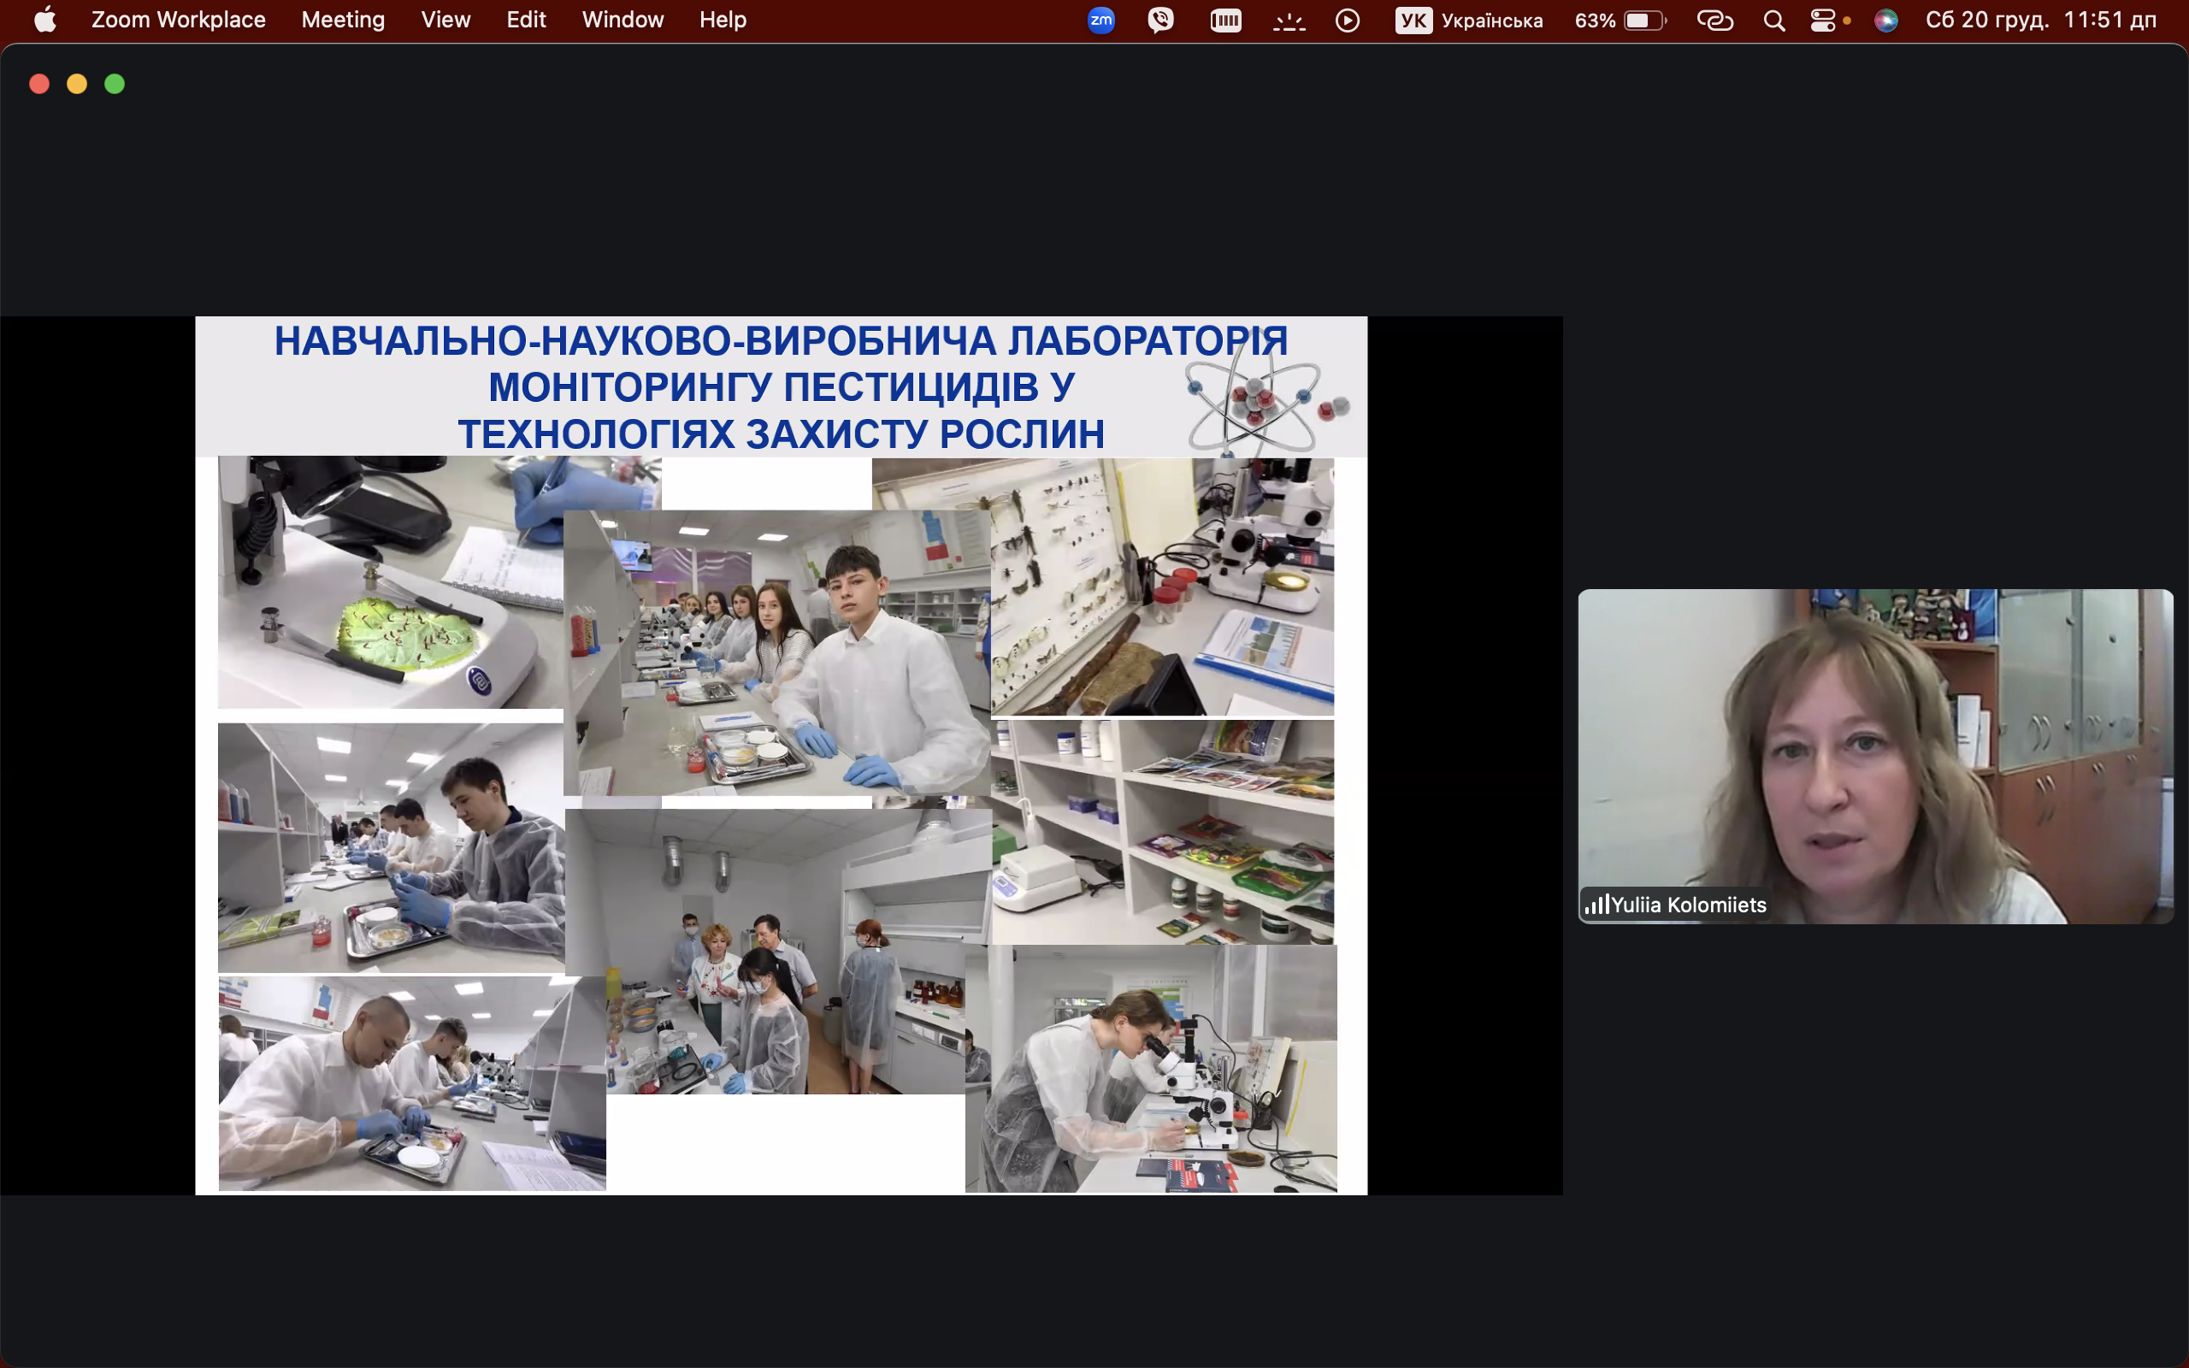Open the Zoom menu bar status icon
Viewport: 2189px width, 1368px height.
click(1100, 20)
